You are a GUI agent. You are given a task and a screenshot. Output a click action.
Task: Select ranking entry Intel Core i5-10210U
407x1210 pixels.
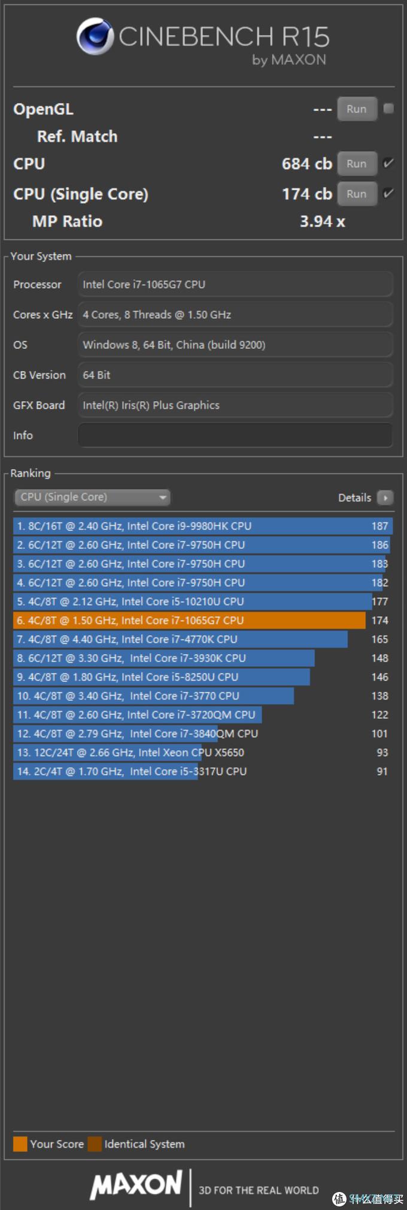point(203,601)
